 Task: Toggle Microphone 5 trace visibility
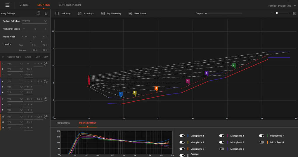tap(221, 142)
